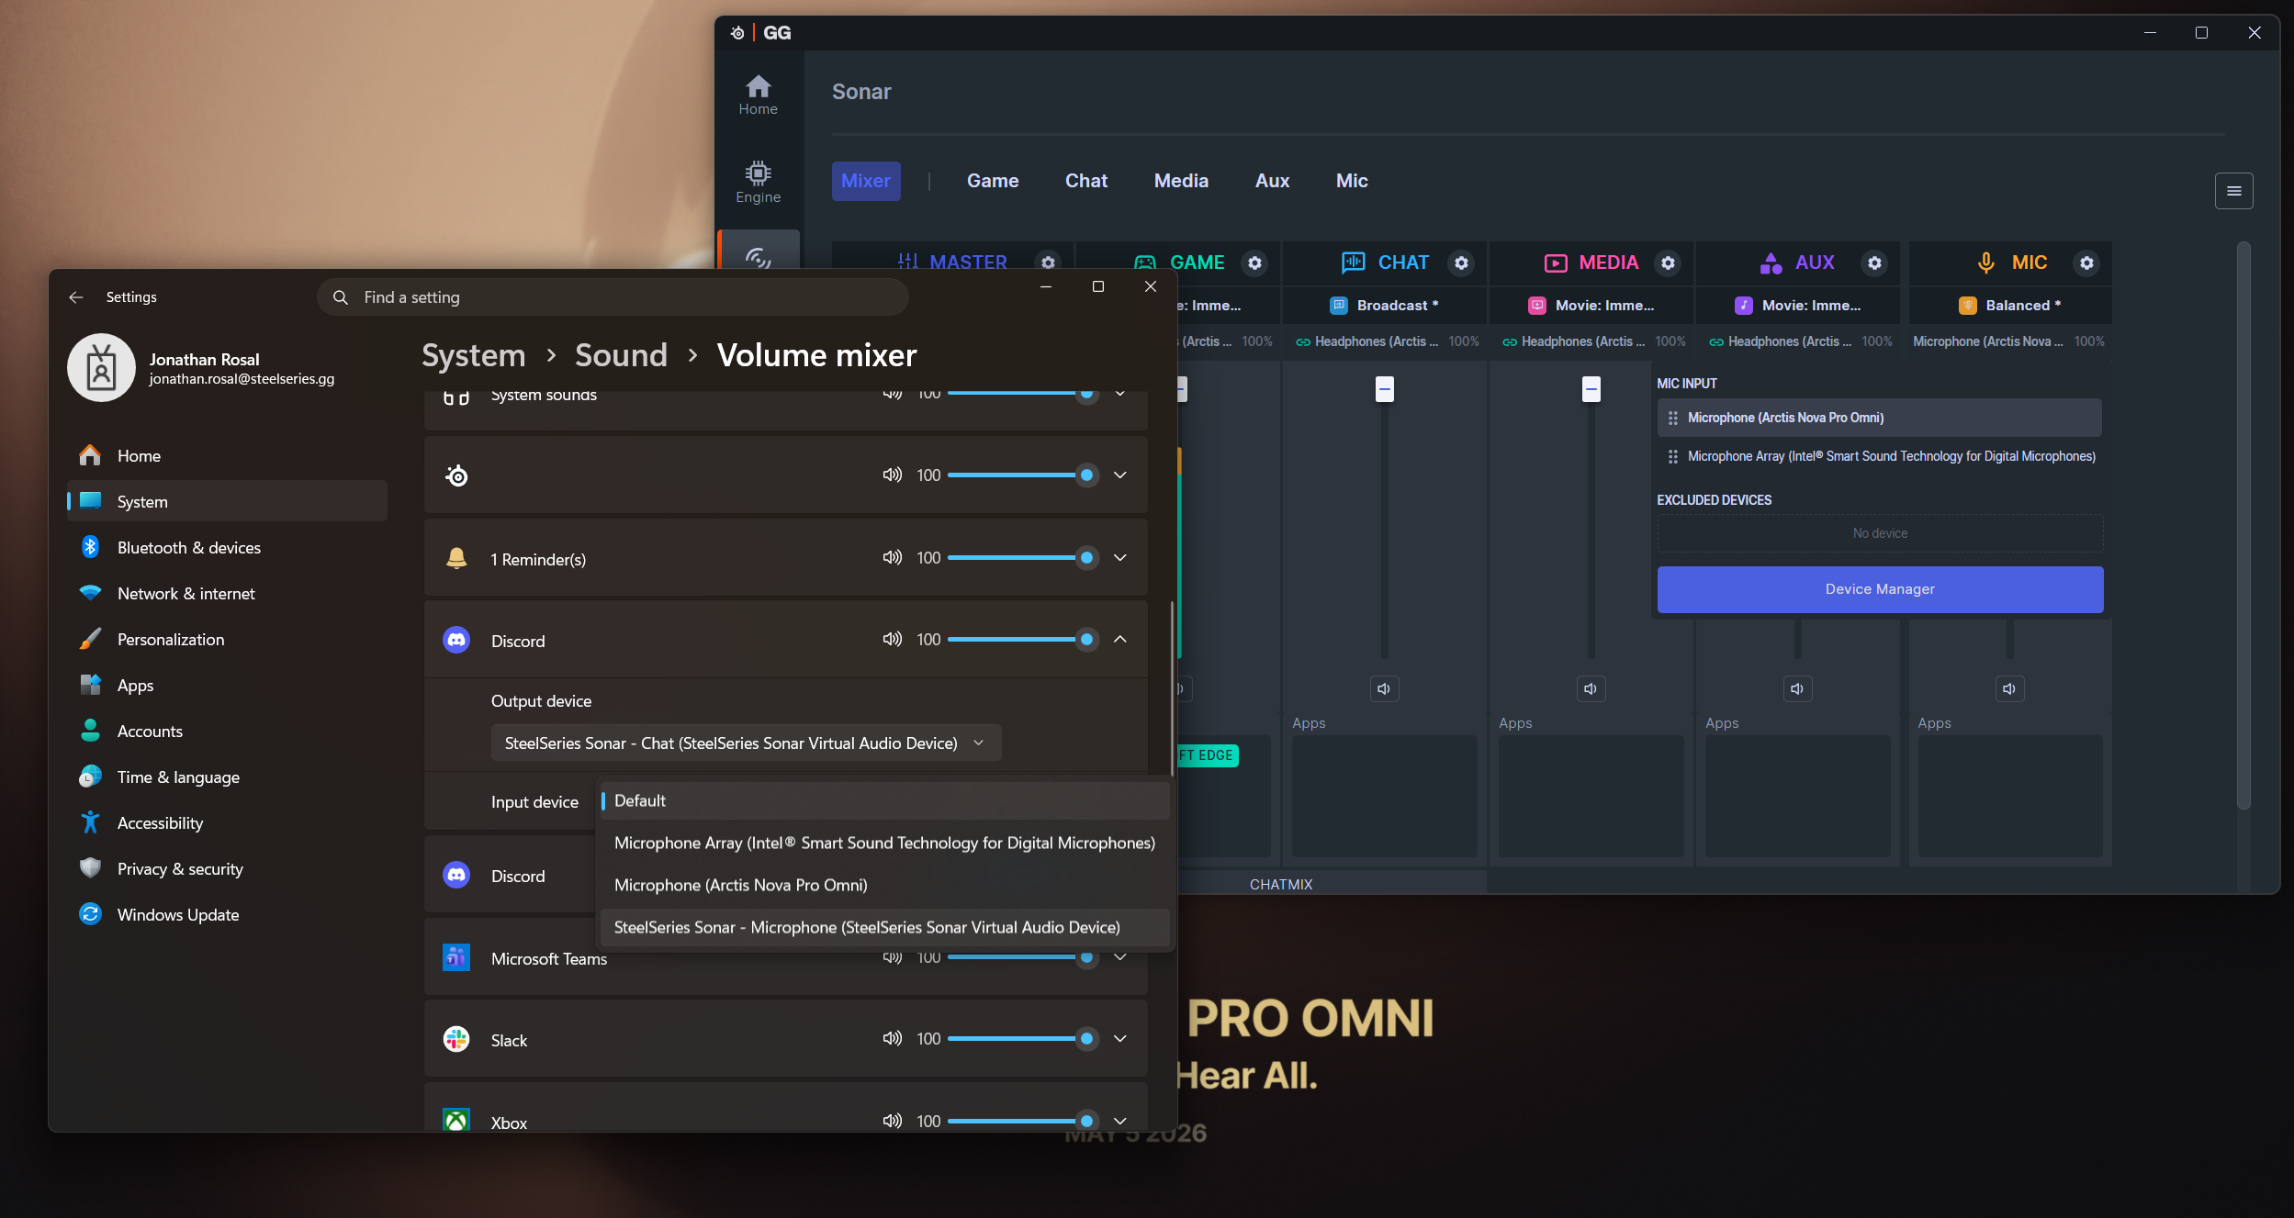Screen dimensions: 2294x1218
Task: Open Windows Update settings
Action: [x=227, y=915]
